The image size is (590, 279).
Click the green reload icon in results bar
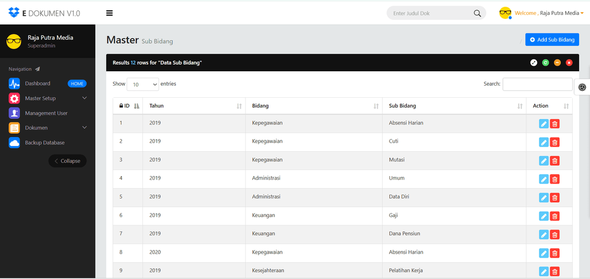[x=545, y=63]
